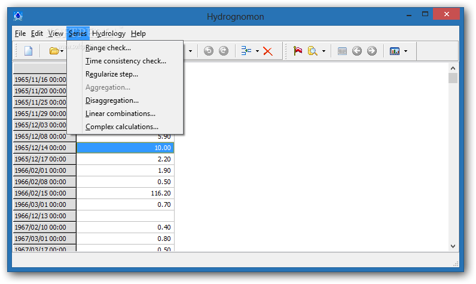This screenshot has width=476, height=284.
Task: Click scrollbar up arrow
Action: pyautogui.click(x=453, y=68)
